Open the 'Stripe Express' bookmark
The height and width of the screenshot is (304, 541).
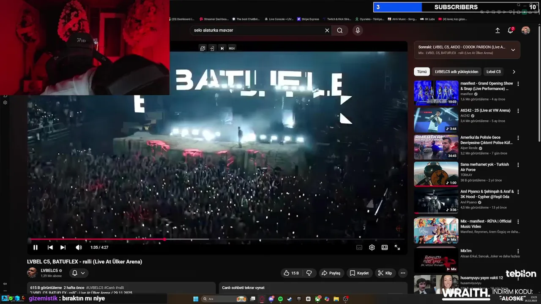[308, 19]
